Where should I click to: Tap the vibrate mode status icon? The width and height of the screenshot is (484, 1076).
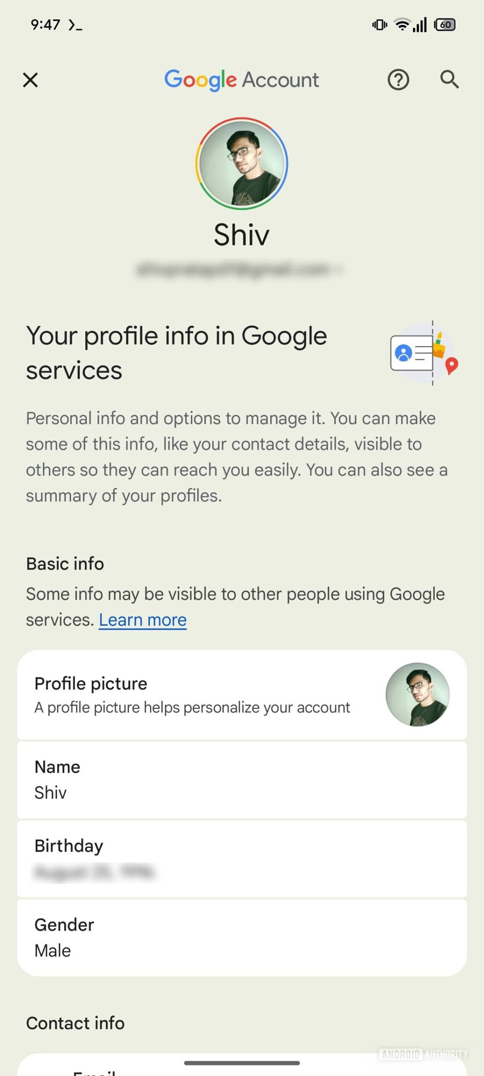click(379, 25)
